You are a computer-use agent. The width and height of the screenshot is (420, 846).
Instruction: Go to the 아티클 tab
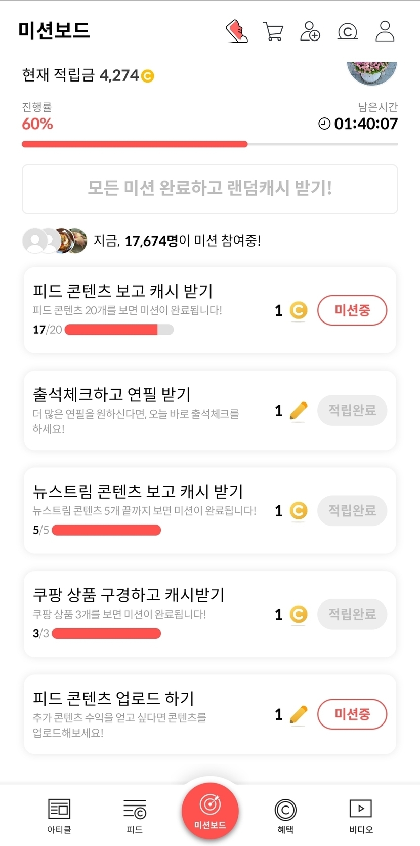59,815
